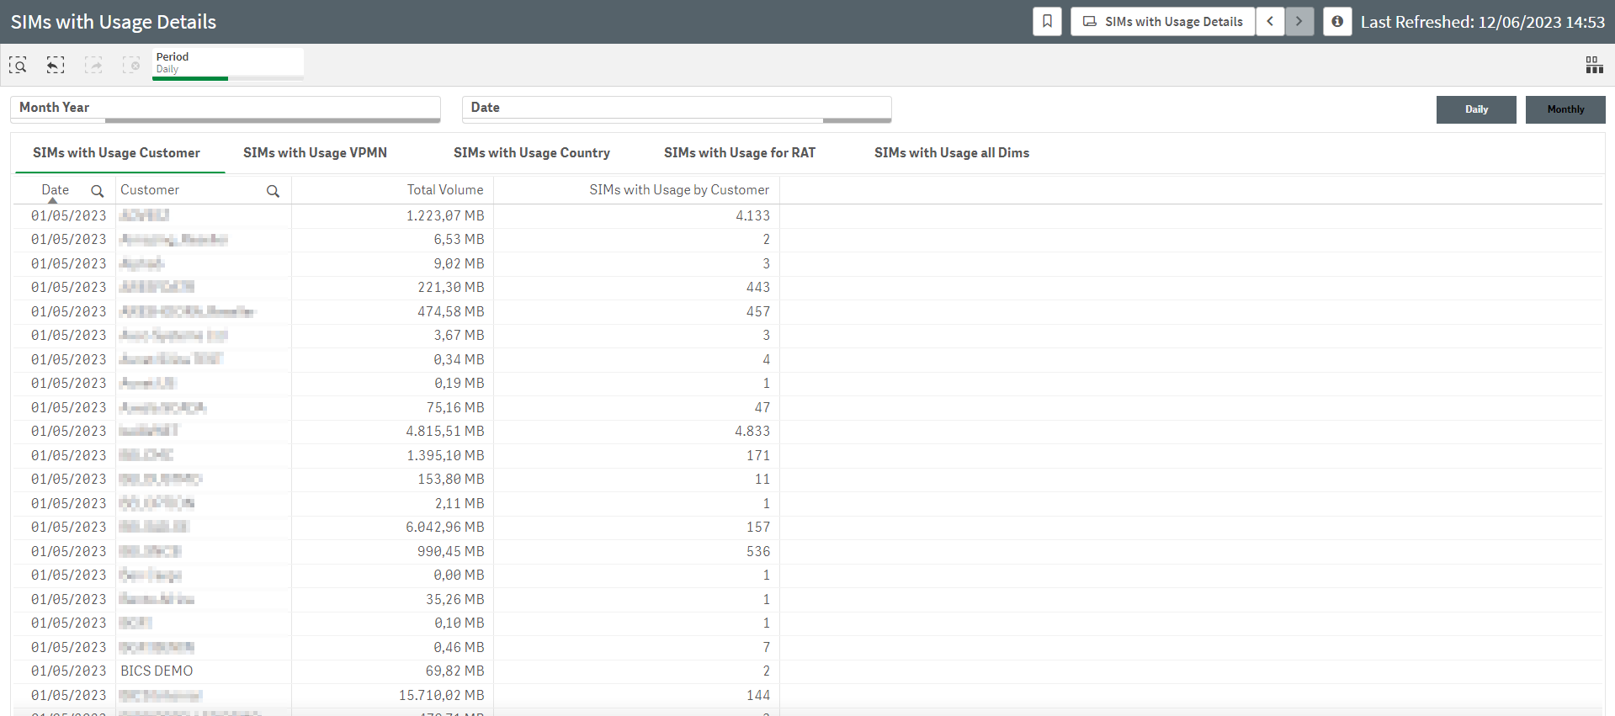Search in the Date column
1615x716 pixels.
pyautogui.click(x=98, y=191)
